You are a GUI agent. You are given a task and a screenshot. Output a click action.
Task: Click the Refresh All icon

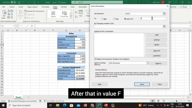21,12
